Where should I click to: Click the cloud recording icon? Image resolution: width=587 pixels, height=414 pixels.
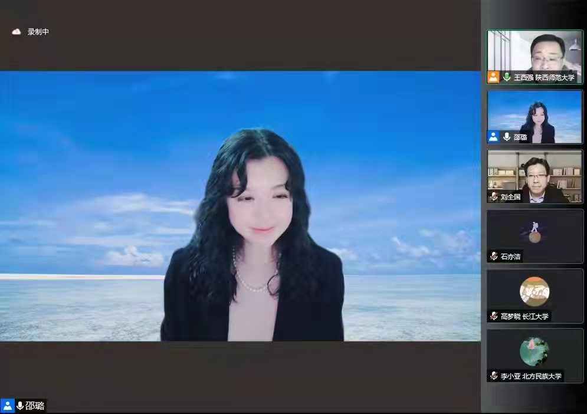[17, 32]
